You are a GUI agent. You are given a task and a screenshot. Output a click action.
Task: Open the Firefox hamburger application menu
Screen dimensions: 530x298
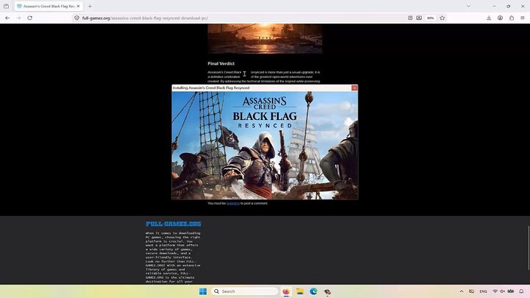[x=523, y=18]
